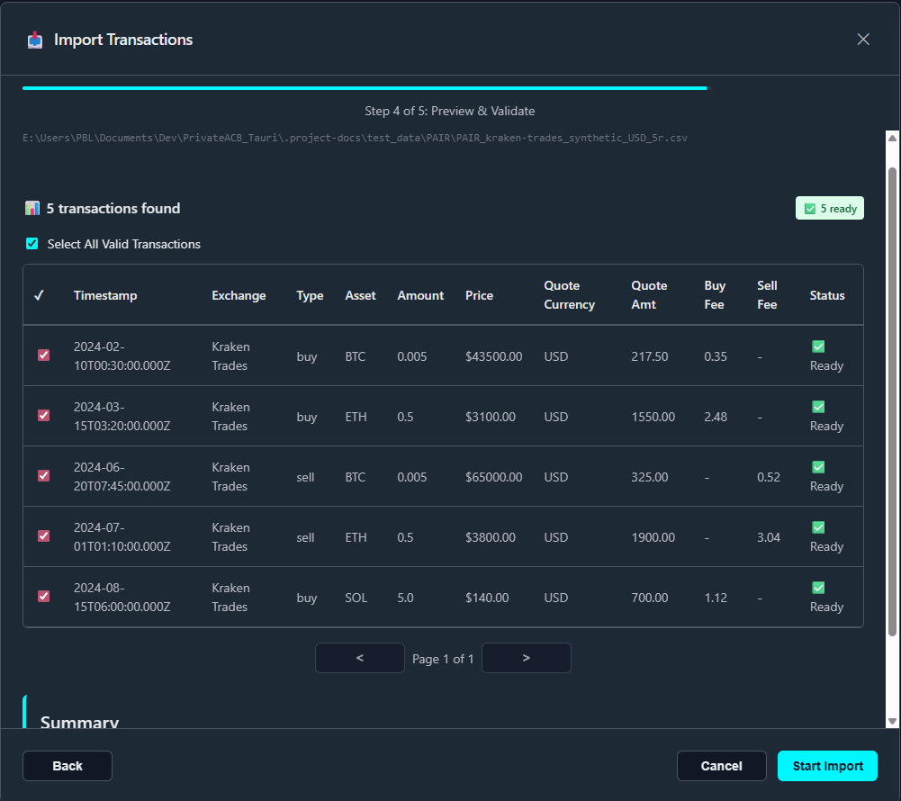Click green Ready icon for 2024-07-01 ETH row
Image resolution: width=901 pixels, height=801 pixels.
pyautogui.click(x=818, y=527)
